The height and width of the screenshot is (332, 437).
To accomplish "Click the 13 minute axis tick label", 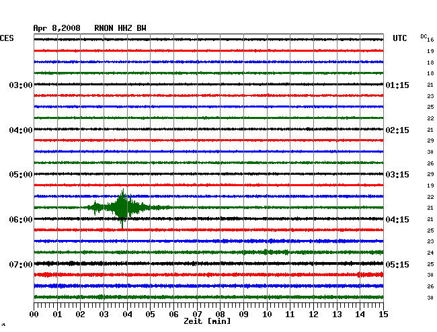I will click(x=337, y=314).
